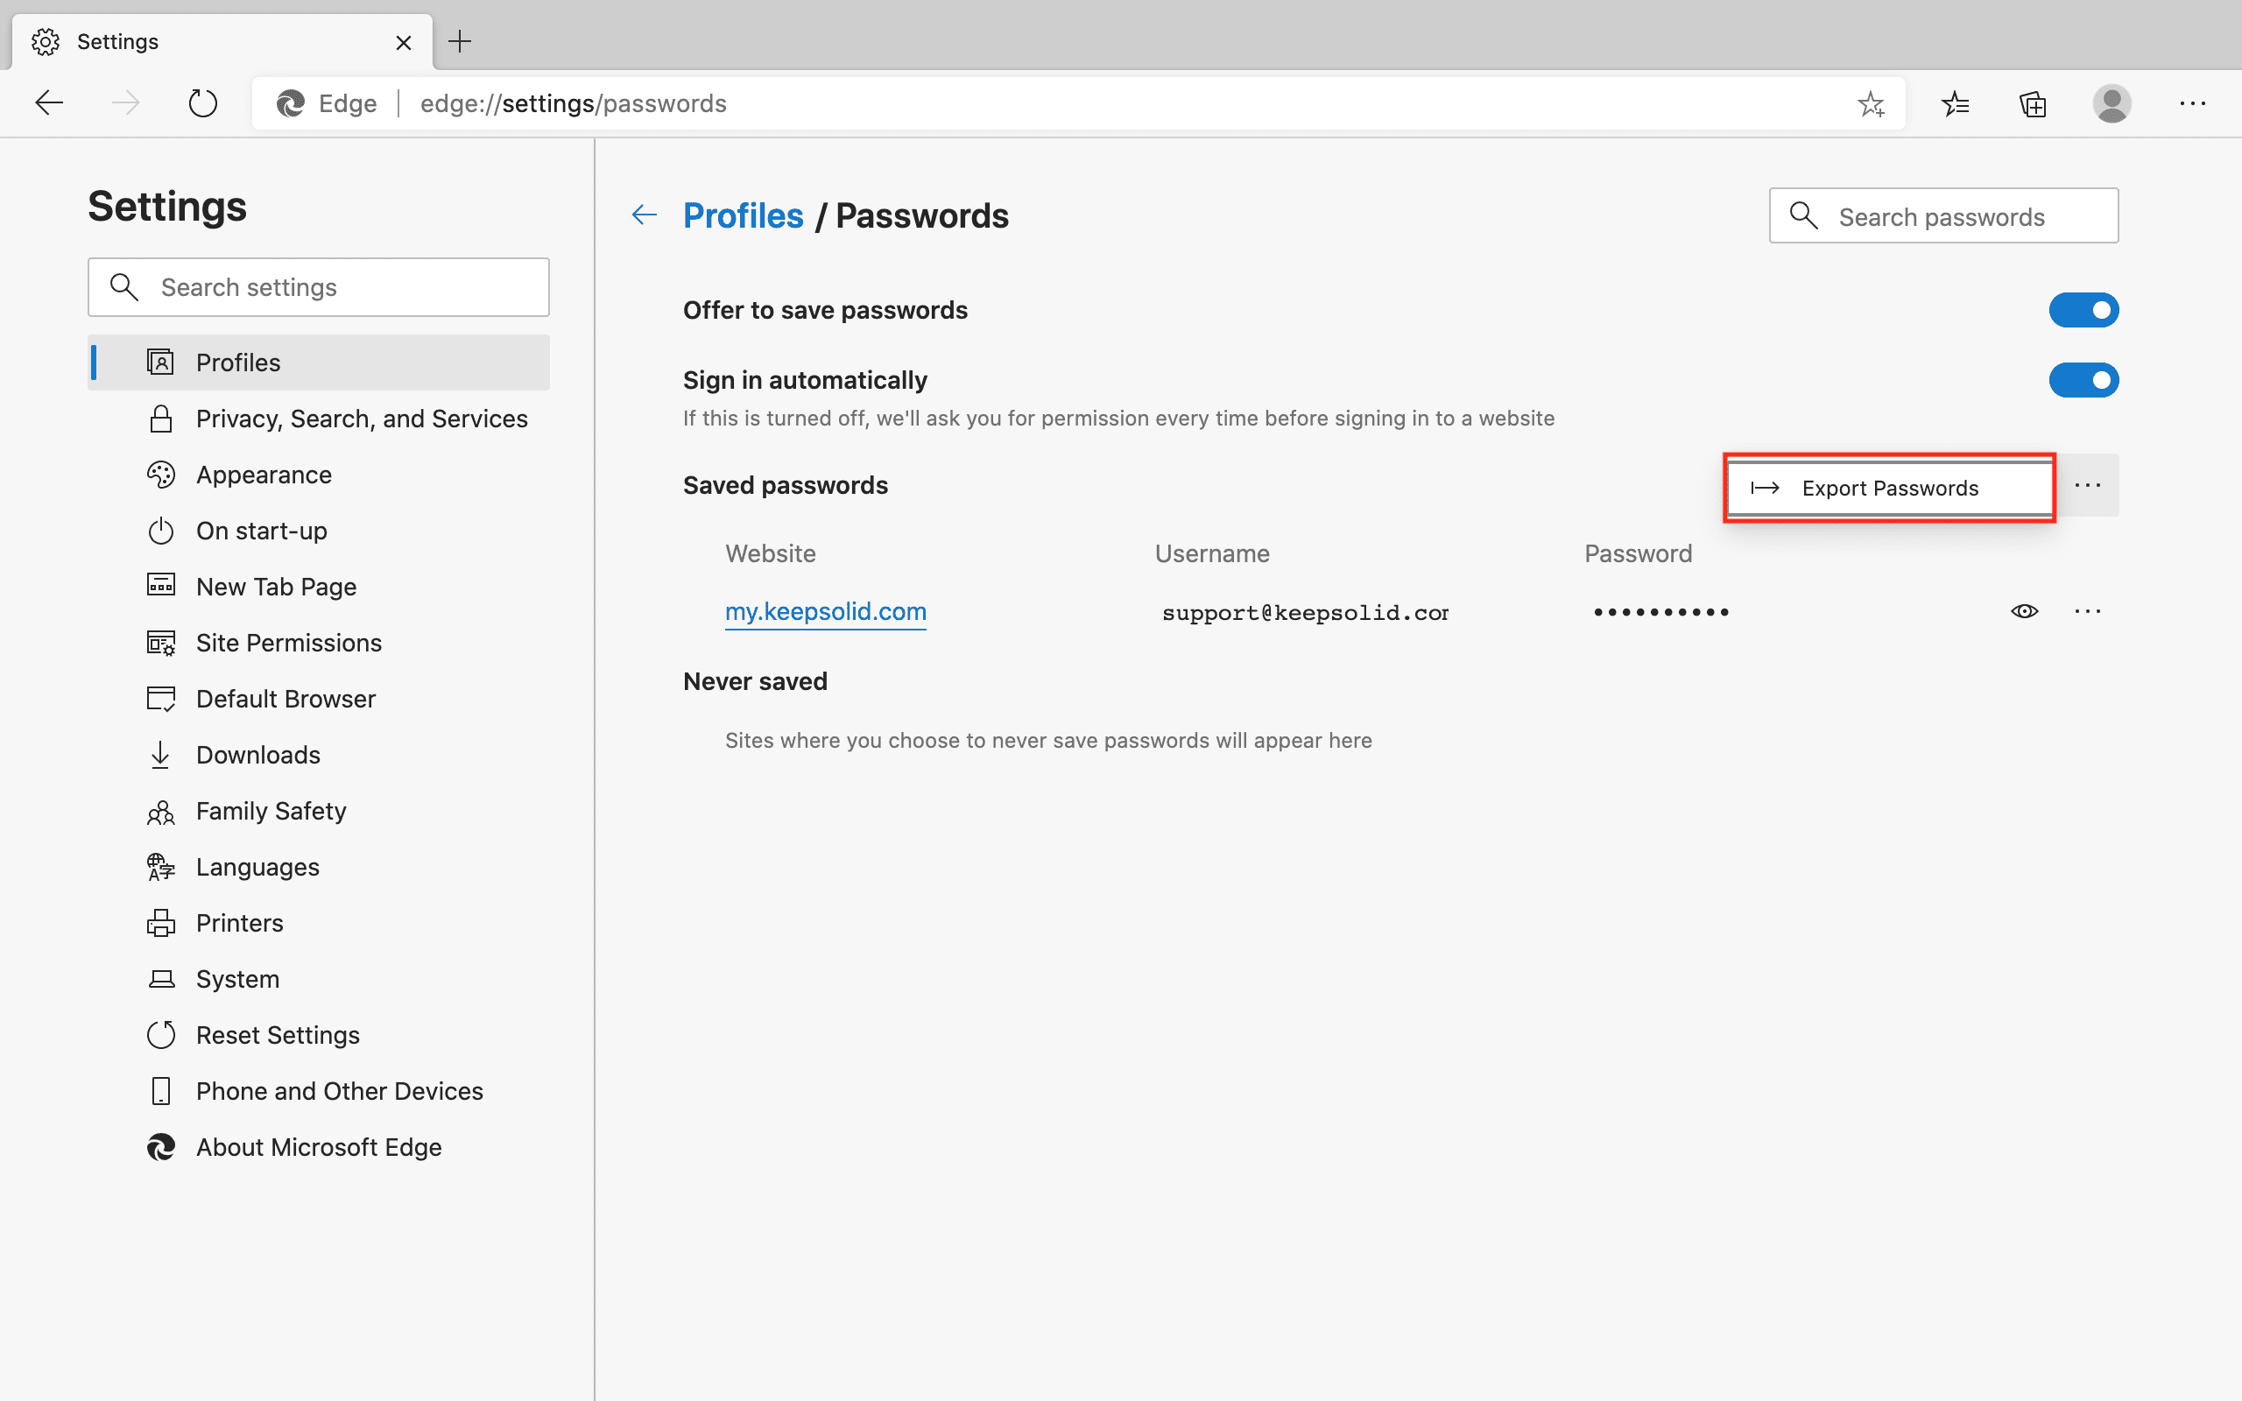Reveal password with the eye icon
2242x1401 pixels.
(2024, 611)
